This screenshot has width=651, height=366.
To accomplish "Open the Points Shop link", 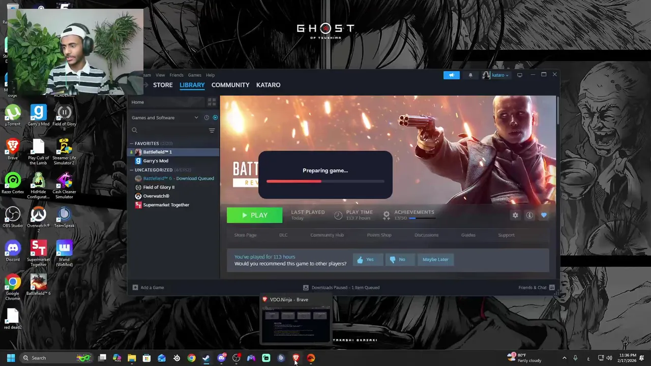I will click(x=379, y=235).
